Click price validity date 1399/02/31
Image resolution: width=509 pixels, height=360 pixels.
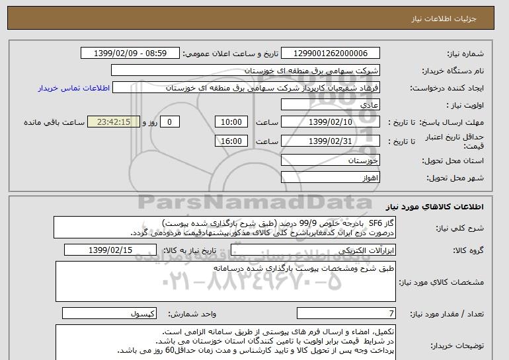click(330, 141)
